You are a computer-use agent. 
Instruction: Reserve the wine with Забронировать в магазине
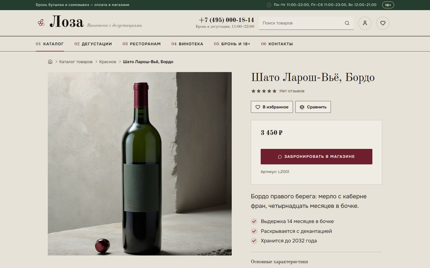click(317, 157)
